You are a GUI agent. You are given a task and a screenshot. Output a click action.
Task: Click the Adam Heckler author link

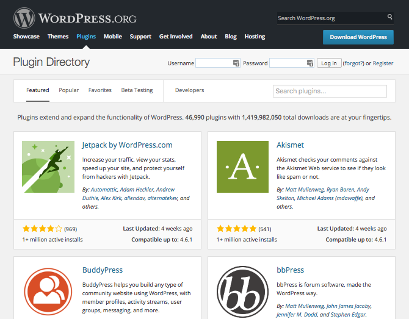tap(136, 190)
